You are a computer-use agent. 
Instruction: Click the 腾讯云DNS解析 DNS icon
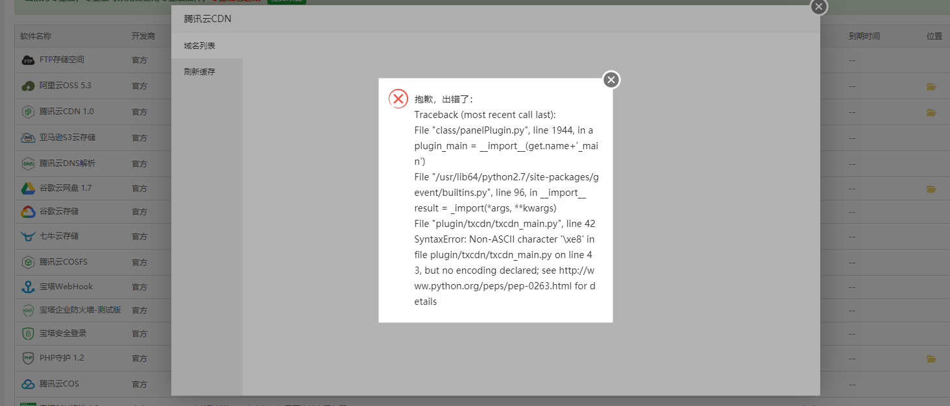tap(28, 163)
